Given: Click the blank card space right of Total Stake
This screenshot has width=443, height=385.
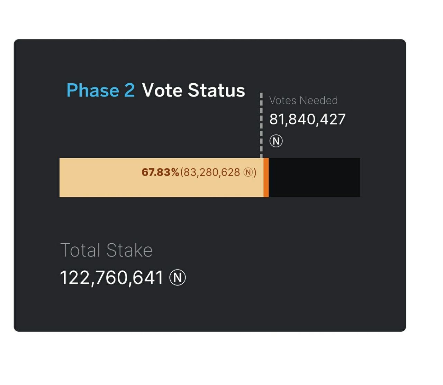Looking at the screenshot, I should pyautogui.click(x=294, y=263).
